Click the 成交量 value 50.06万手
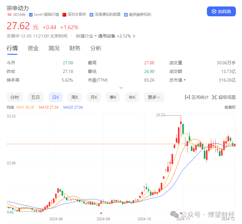 point(226,63)
